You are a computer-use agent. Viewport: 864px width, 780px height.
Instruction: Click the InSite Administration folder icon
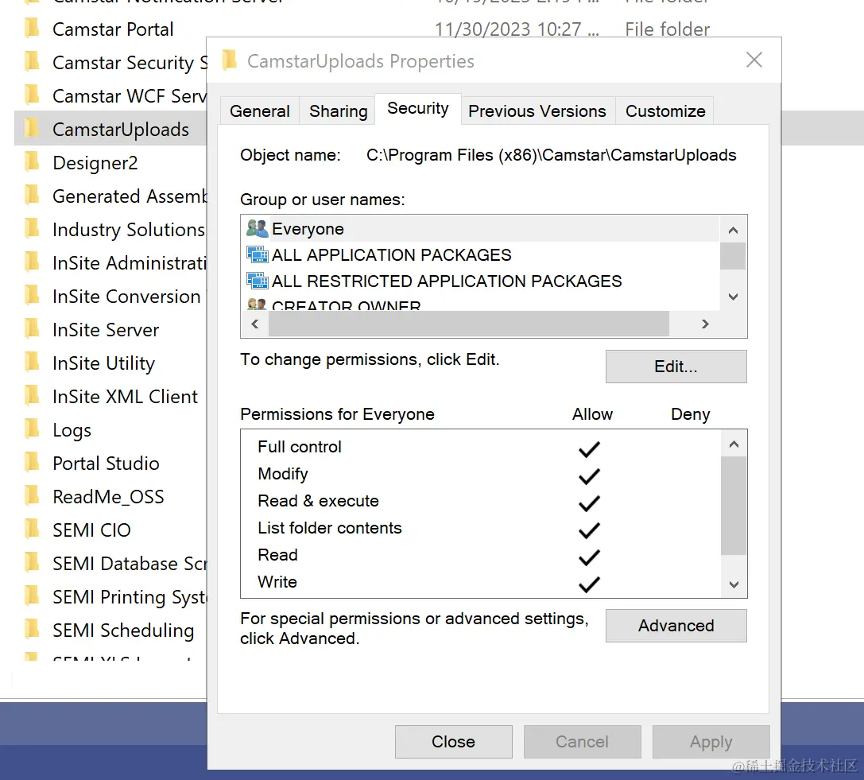(33, 262)
